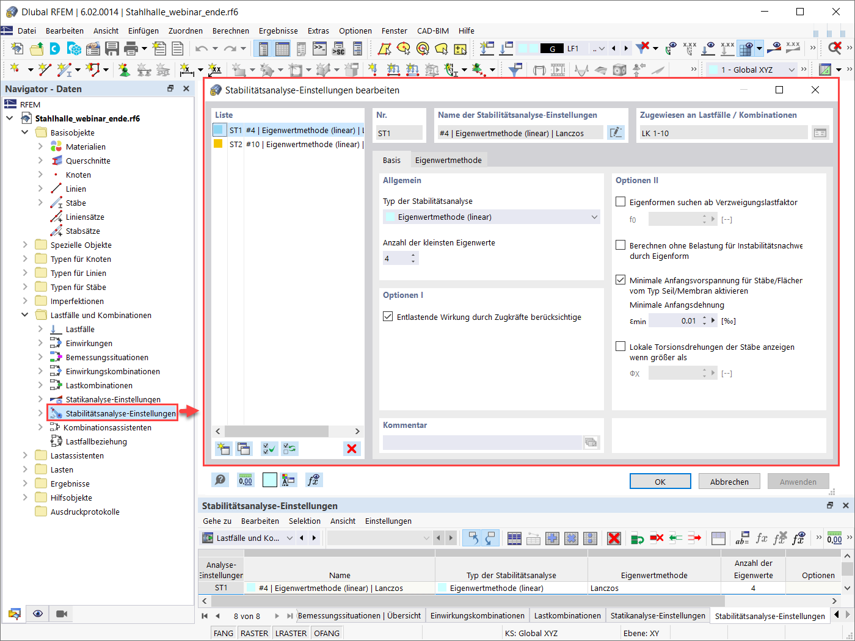This screenshot has height=641, width=855.
Task: Open the CAD-BIM menu
Action: click(x=433, y=31)
